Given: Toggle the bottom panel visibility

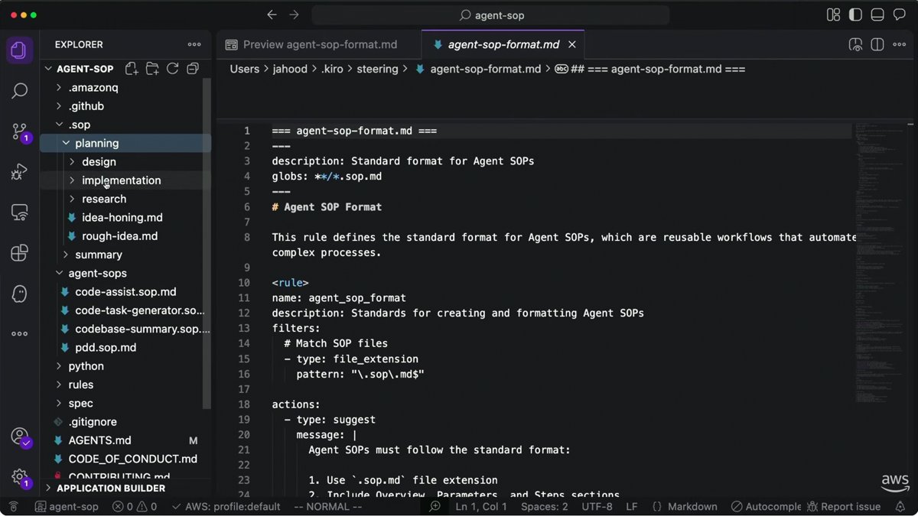Looking at the screenshot, I should [877, 15].
